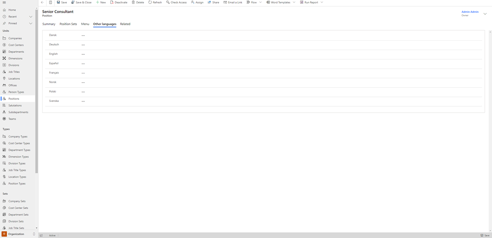Click Save & Close button

pyautogui.click(x=81, y=2)
